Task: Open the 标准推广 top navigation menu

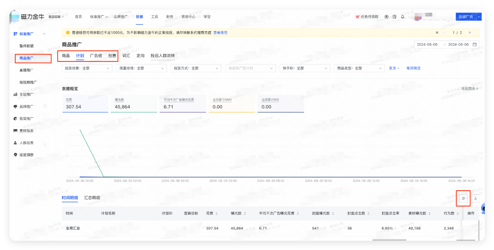Action: 98,17
